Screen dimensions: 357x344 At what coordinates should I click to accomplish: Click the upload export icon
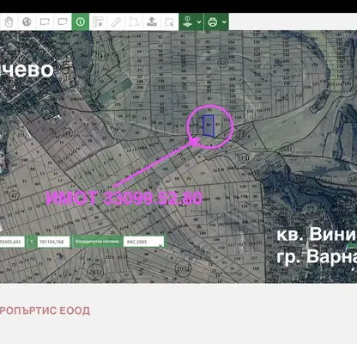point(152,21)
